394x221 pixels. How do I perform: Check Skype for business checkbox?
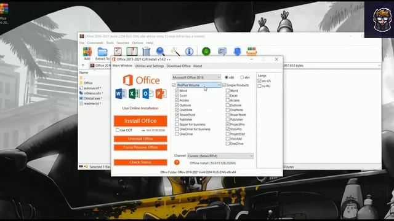point(177,124)
